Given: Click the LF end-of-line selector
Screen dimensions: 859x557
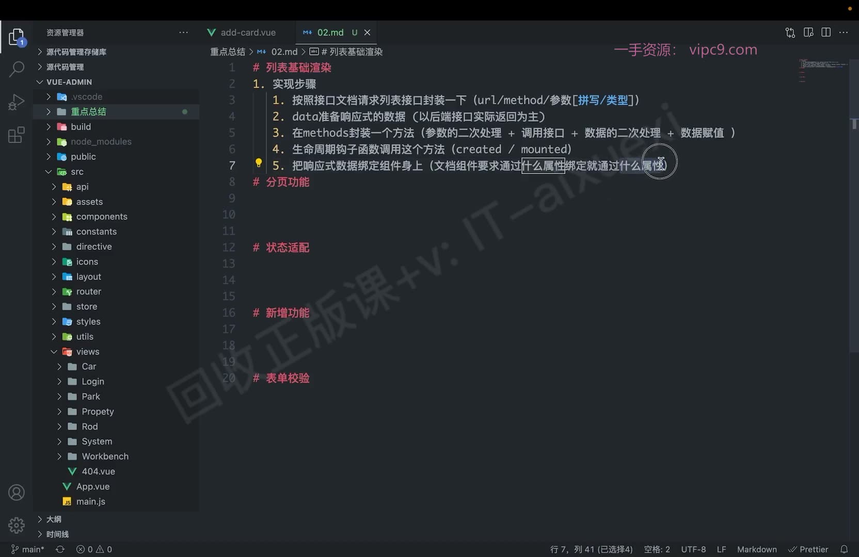Looking at the screenshot, I should tap(721, 549).
